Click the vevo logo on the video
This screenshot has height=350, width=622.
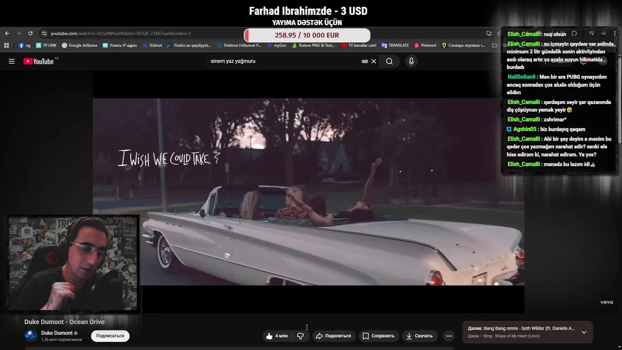point(606,302)
